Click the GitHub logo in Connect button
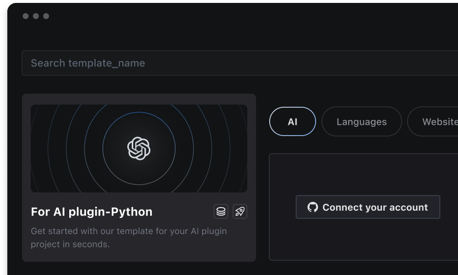Viewport: 458px width, 275px height. click(x=313, y=207)
